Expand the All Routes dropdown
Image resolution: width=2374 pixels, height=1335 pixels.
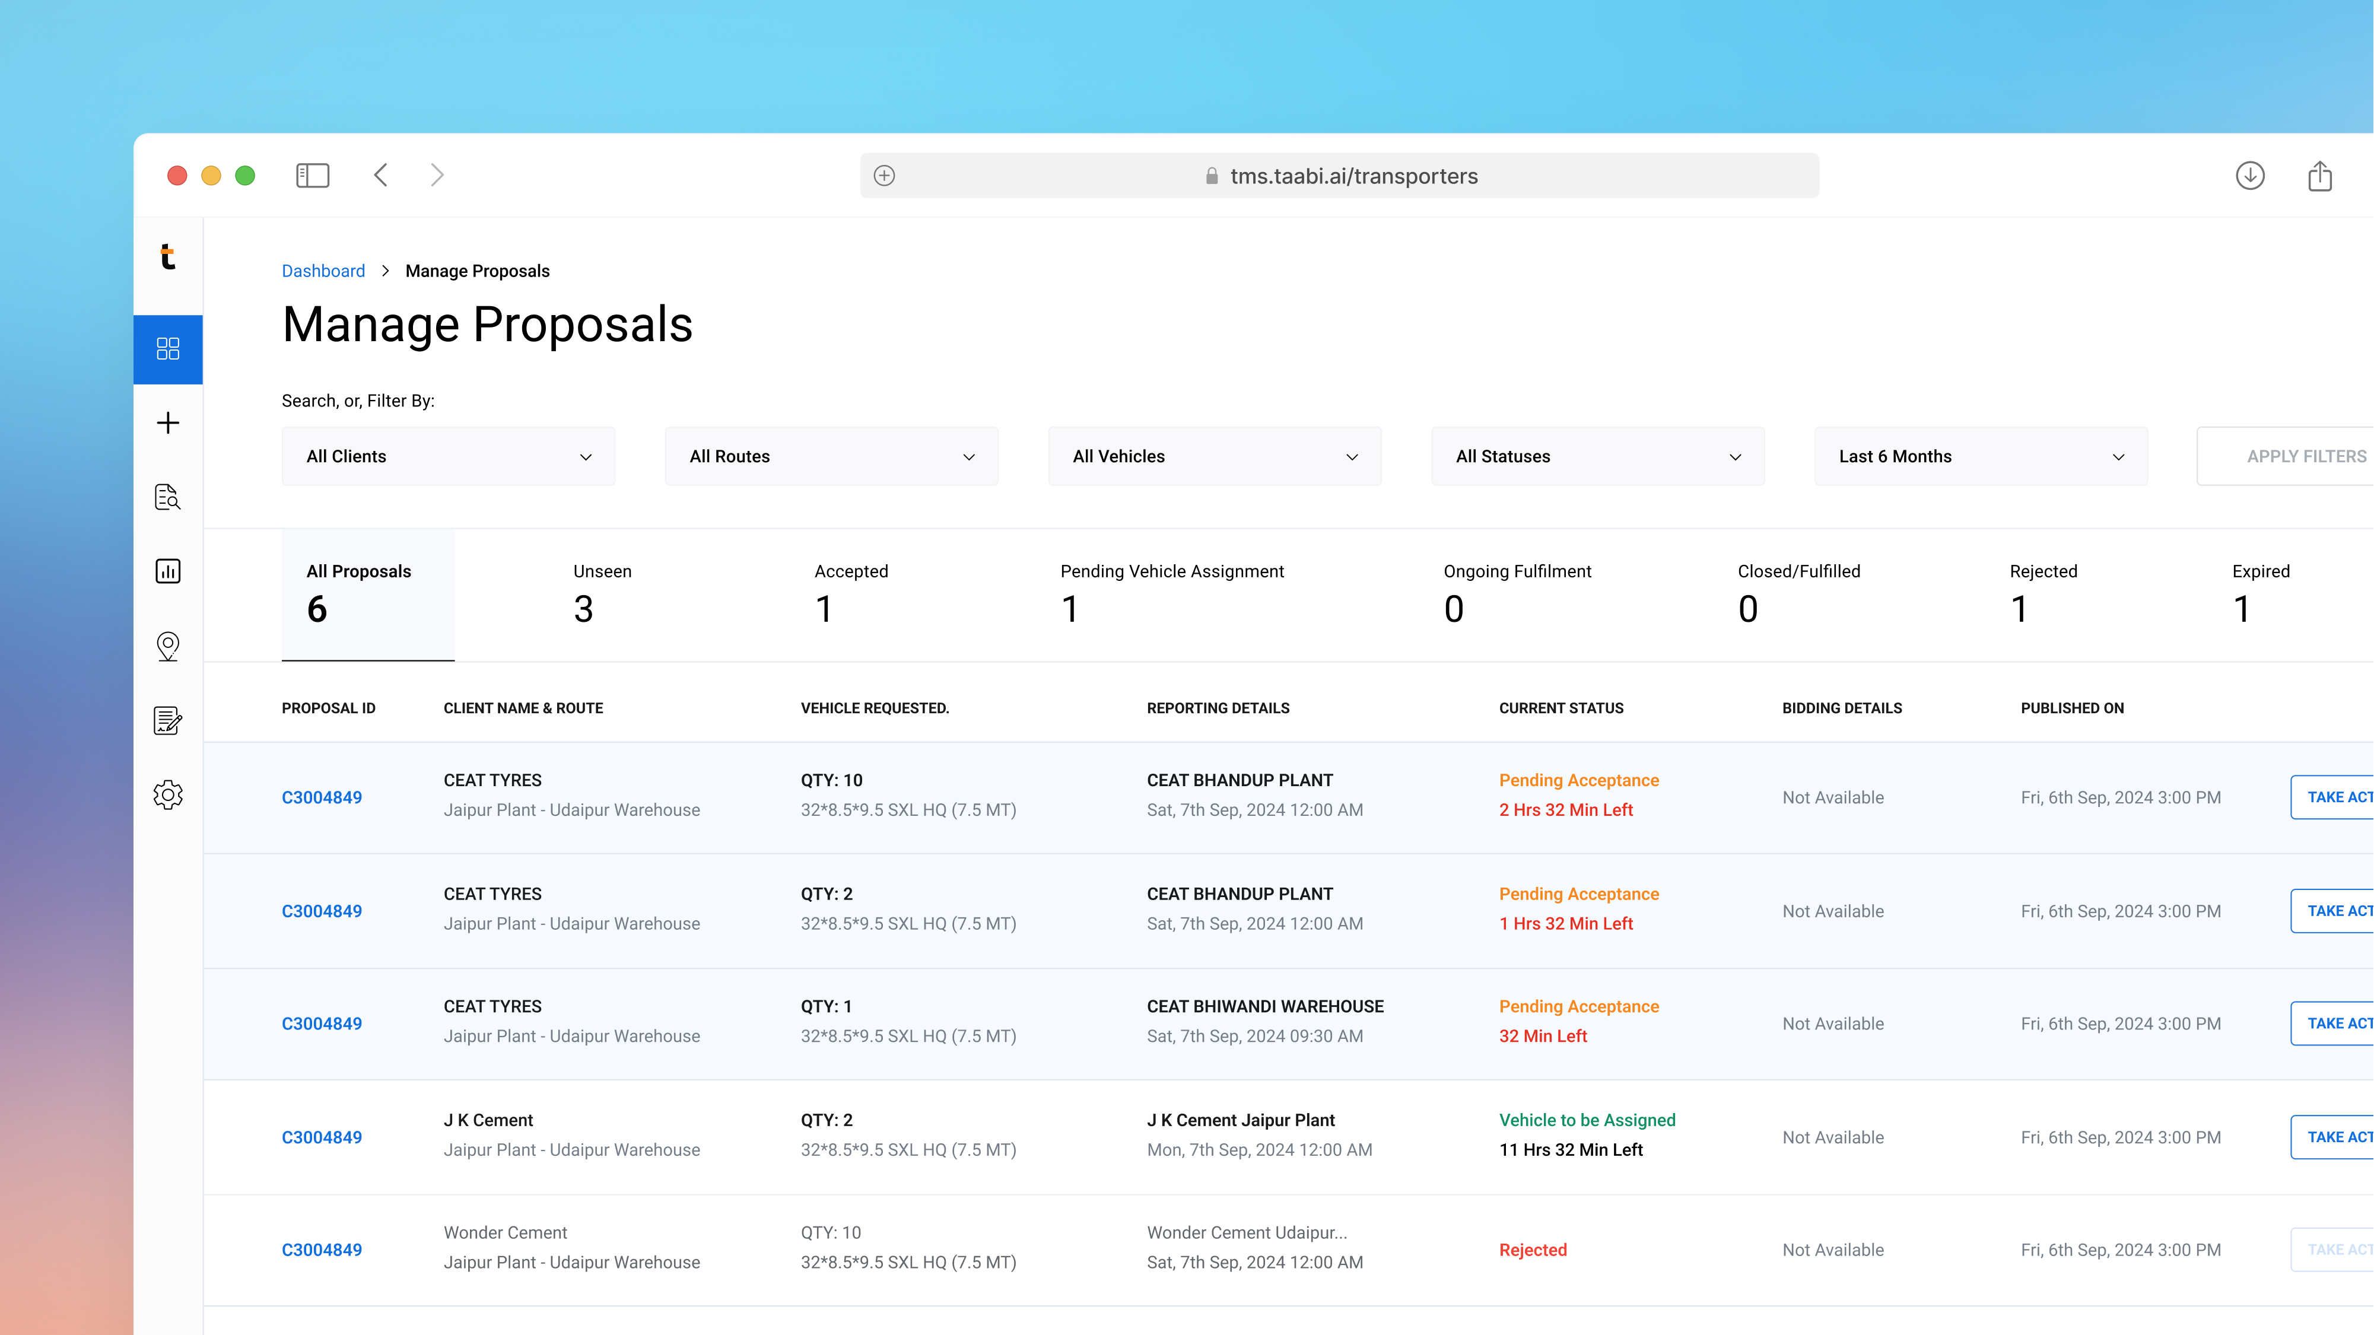830,456
